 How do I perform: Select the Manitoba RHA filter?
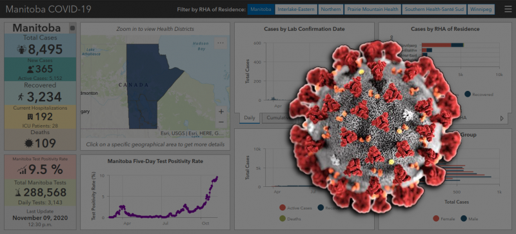pyautogui.click(x=261, y=9)
